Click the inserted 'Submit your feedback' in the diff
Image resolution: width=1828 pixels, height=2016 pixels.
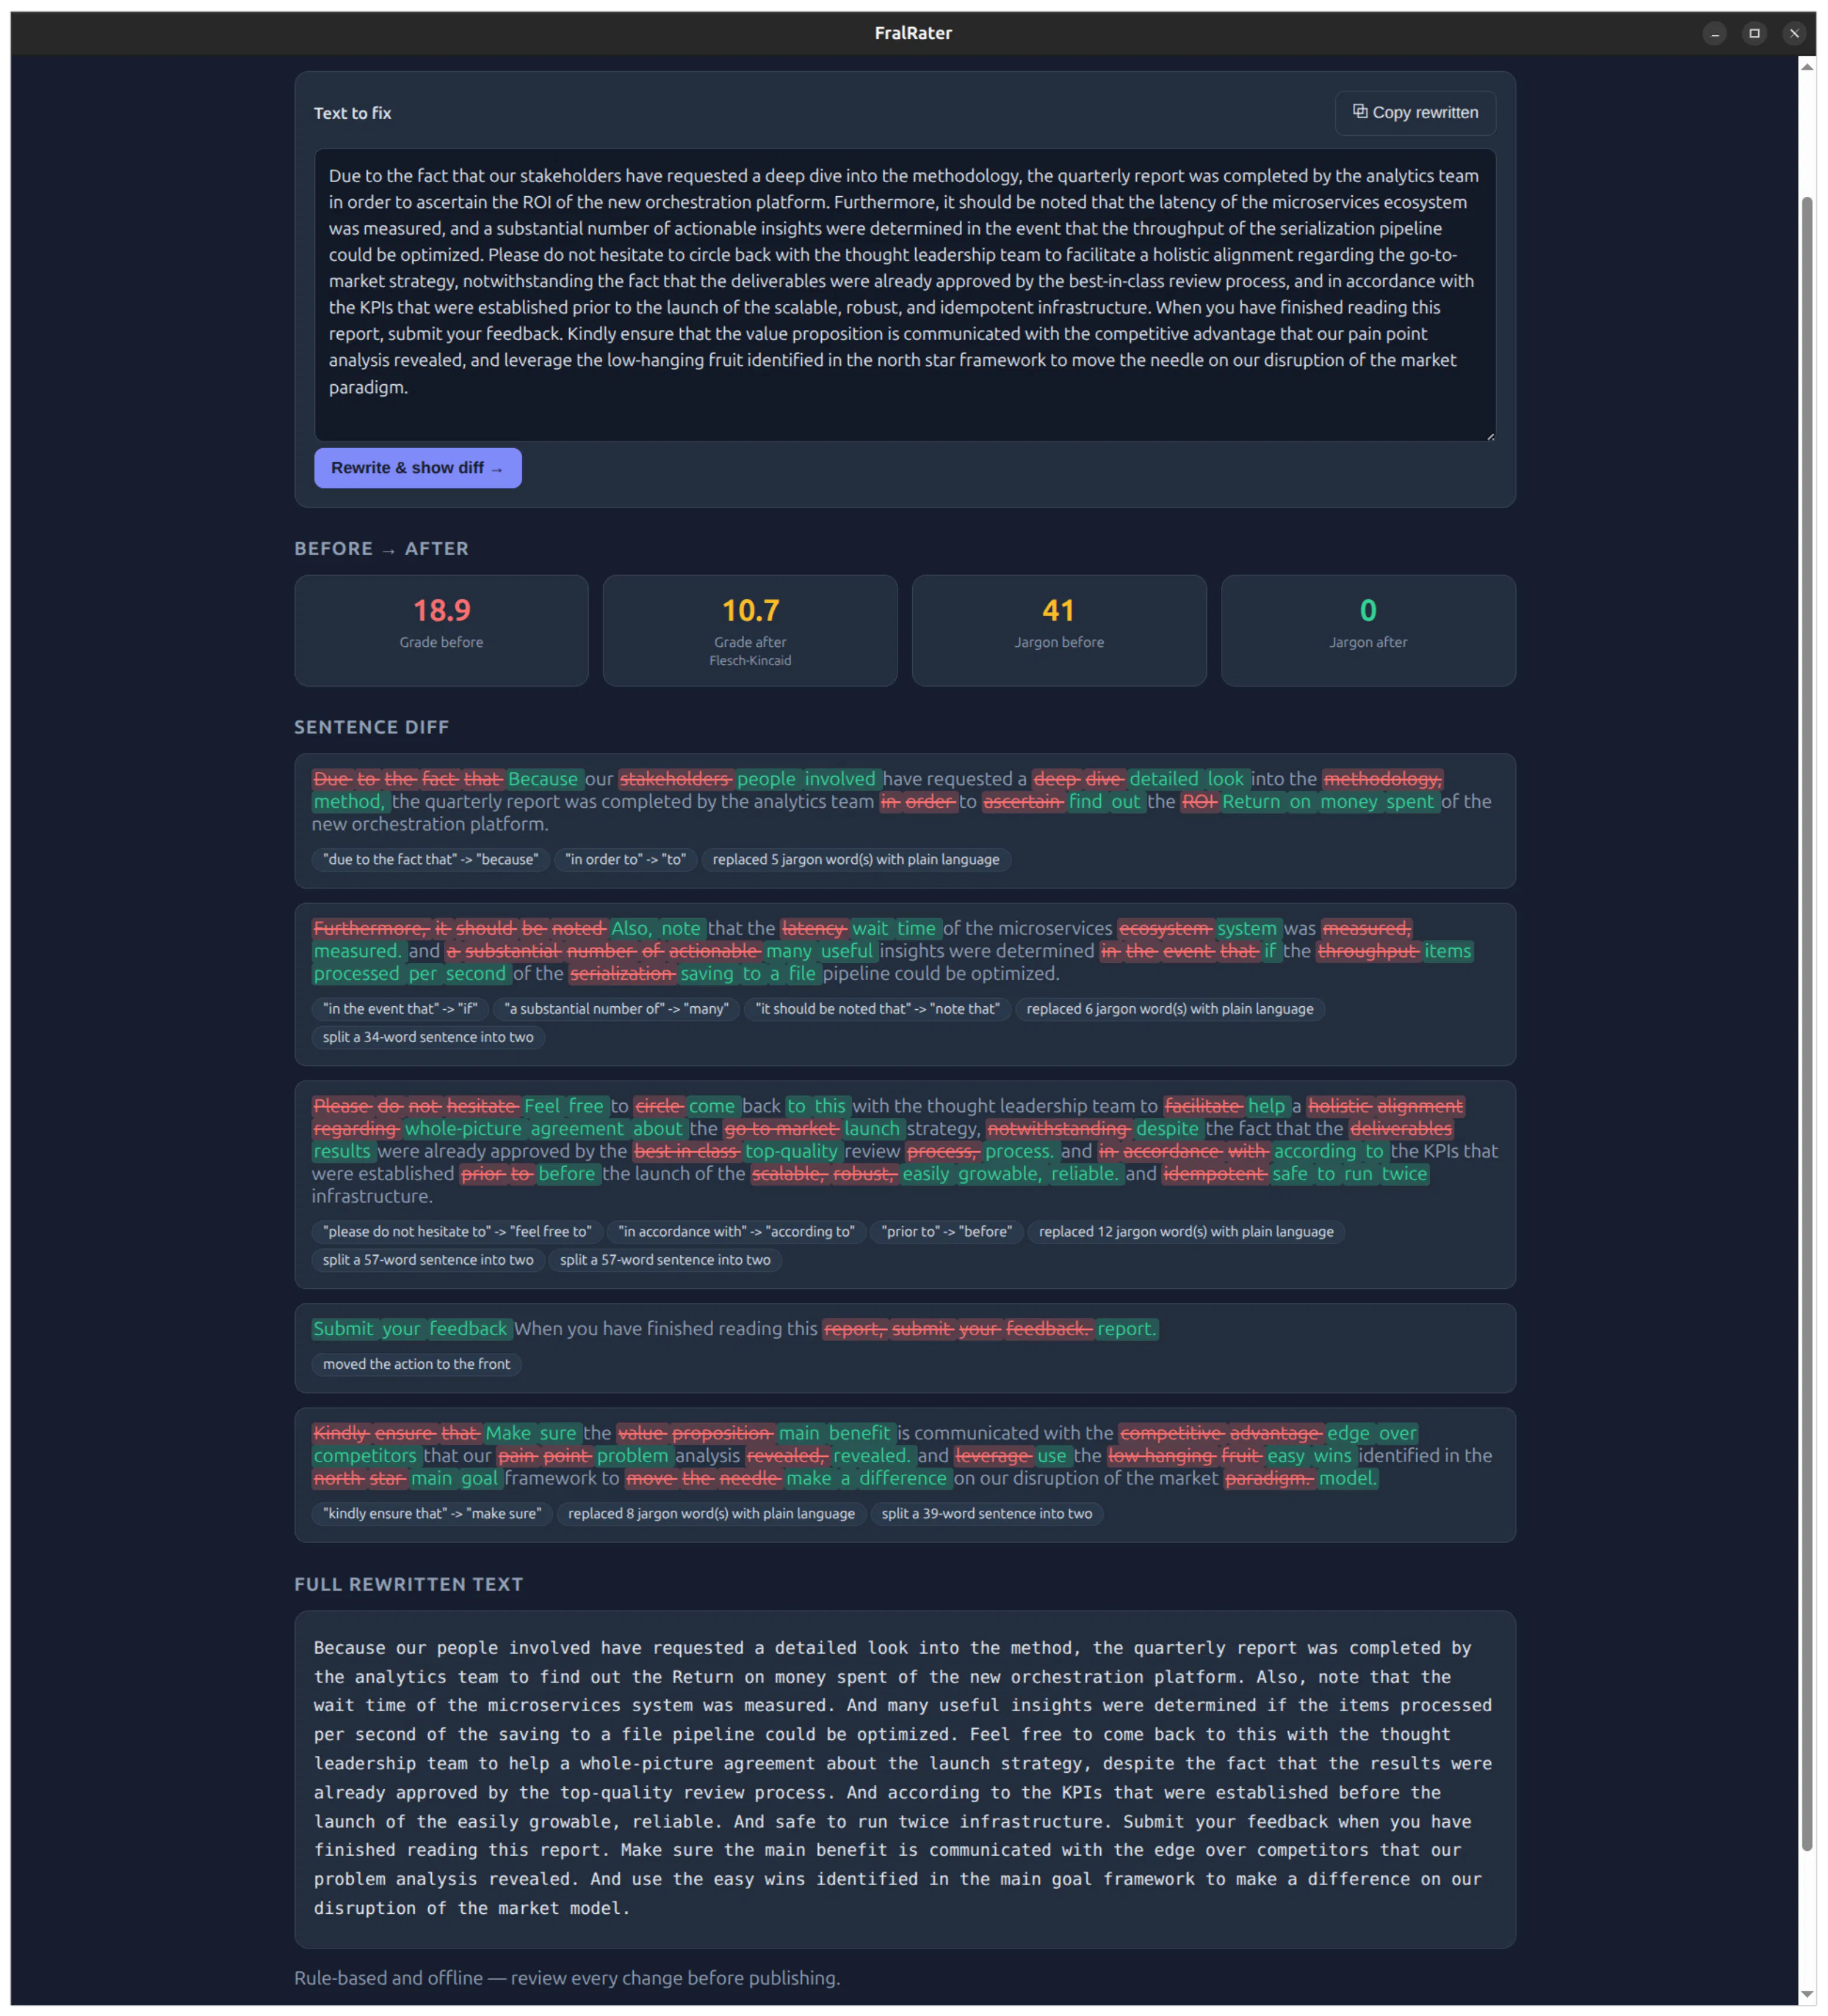click(x=411, y=1329)
